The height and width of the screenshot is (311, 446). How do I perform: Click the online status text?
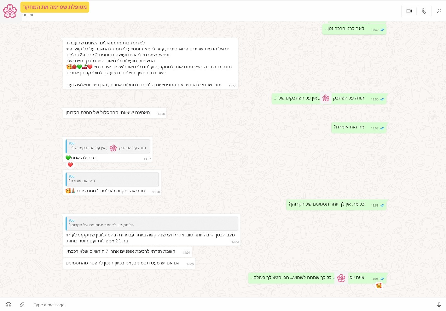[28, 15]
